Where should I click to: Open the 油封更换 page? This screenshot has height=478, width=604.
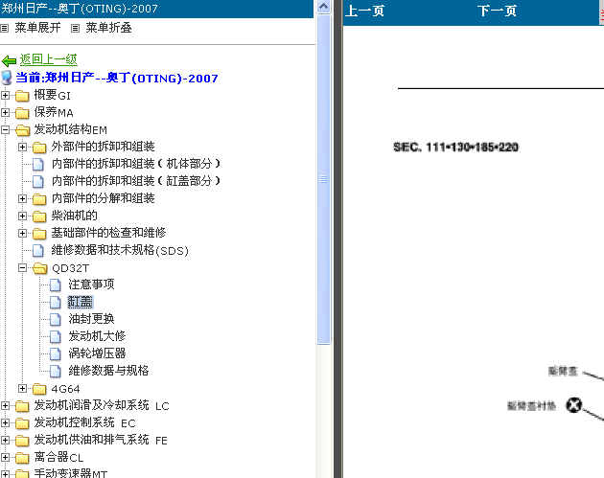click(x=91, y=319)
